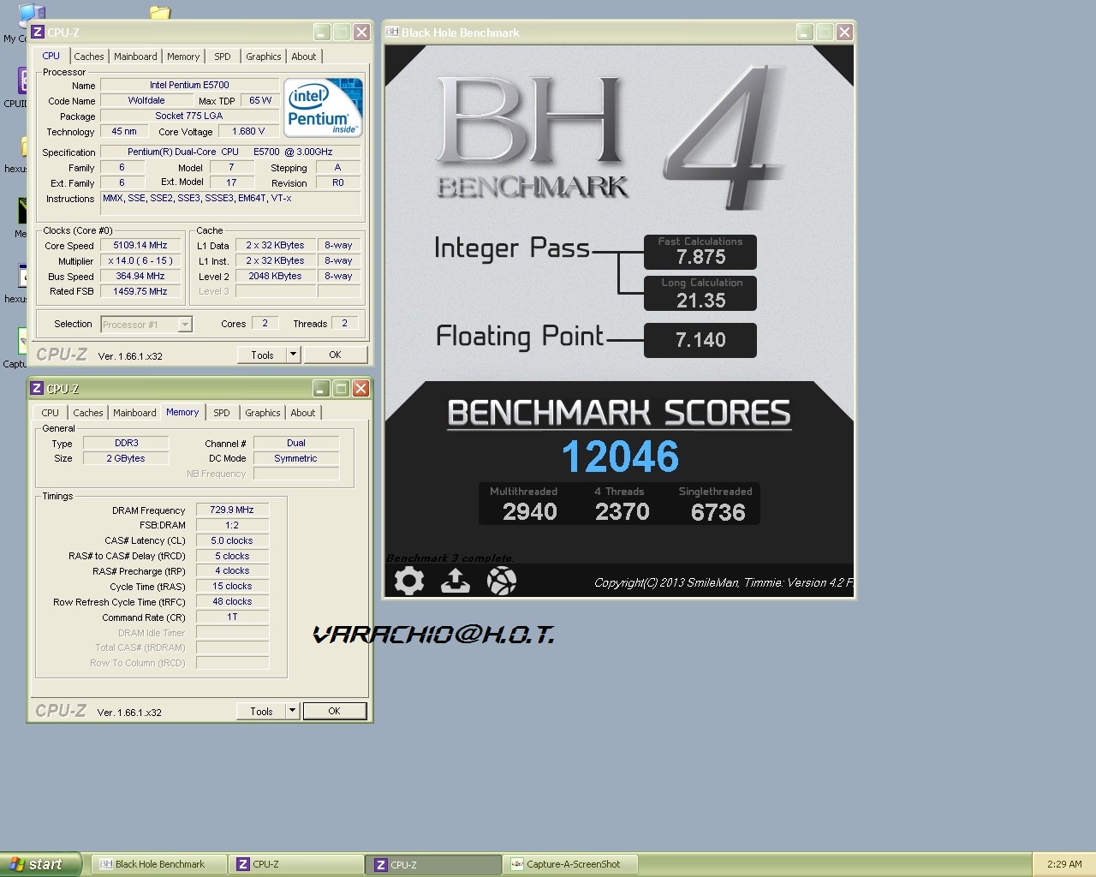Click the 2:29 AM system clock
Screen dimensions: 1096x877
tap(1064, 864)
